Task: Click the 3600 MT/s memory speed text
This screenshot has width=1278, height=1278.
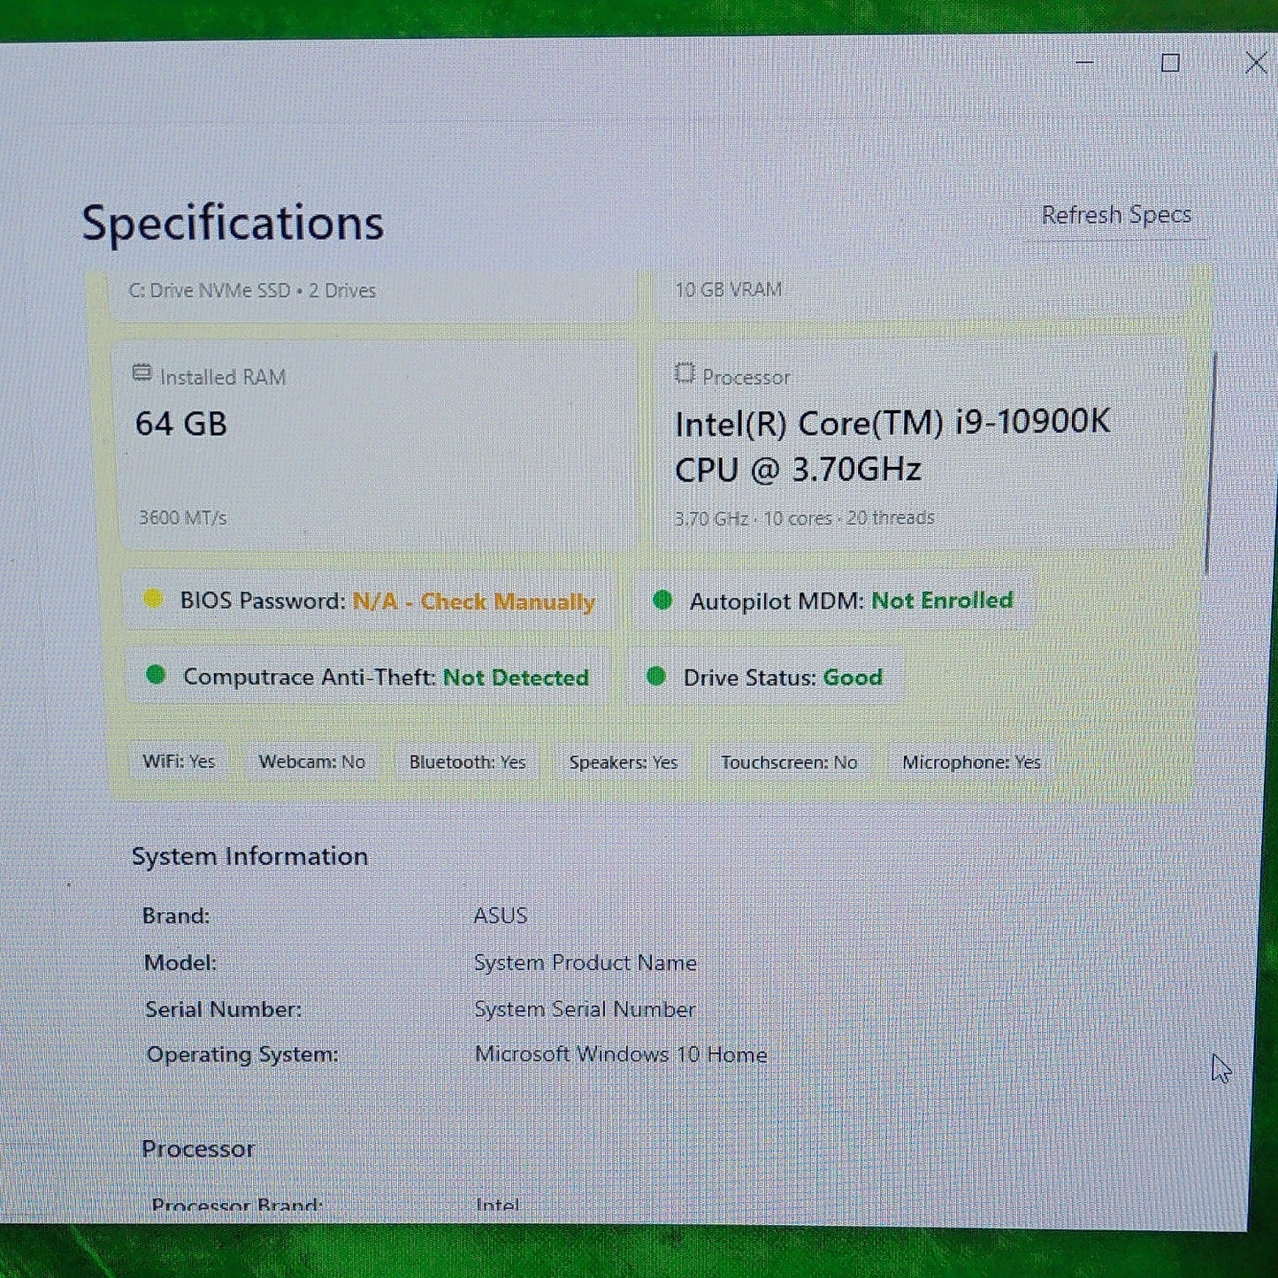Action: click(183, 517)
